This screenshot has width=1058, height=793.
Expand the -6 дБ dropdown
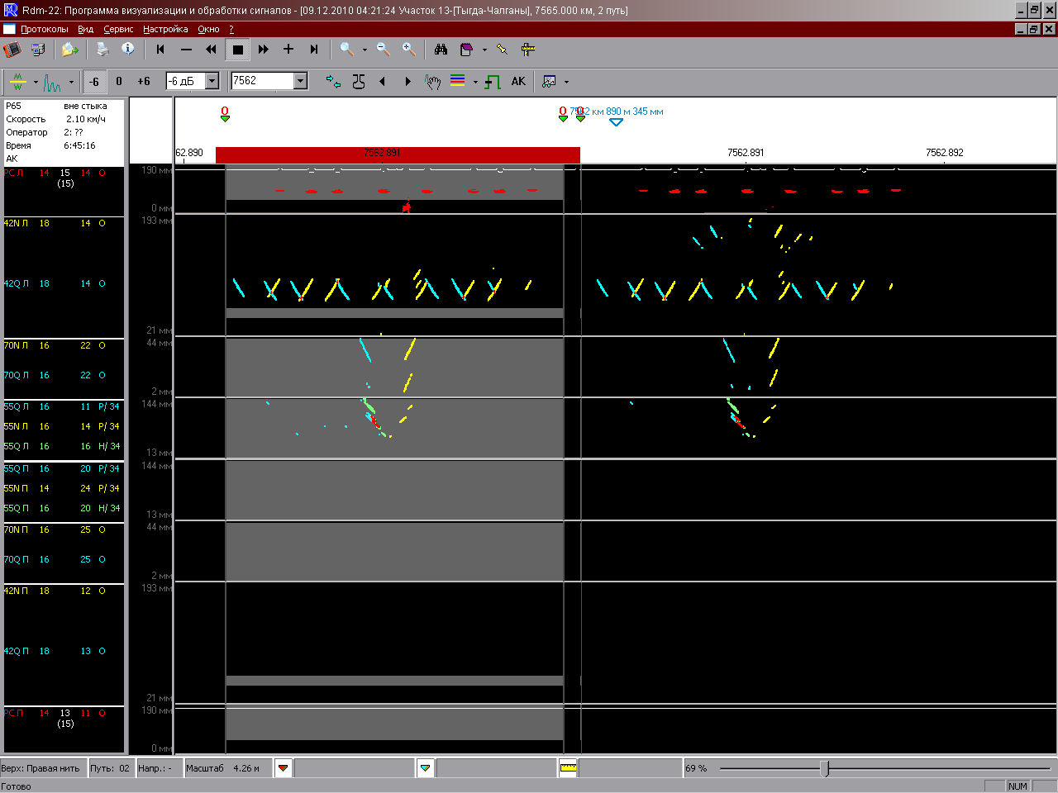click(212, 81)
